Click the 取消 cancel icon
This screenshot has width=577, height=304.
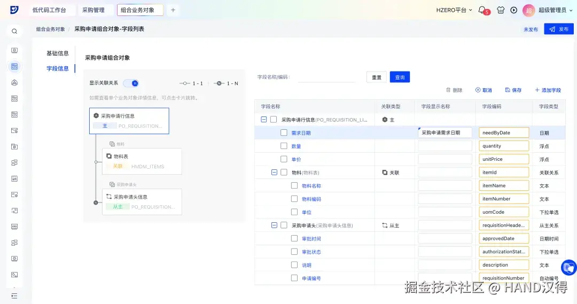478,90
